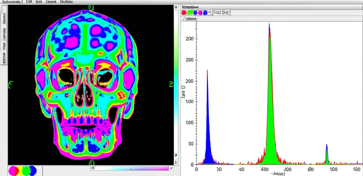This screenshot has width=363, height=176.
Task: Toggle the second blue channel dot
Action: point(205,12)
